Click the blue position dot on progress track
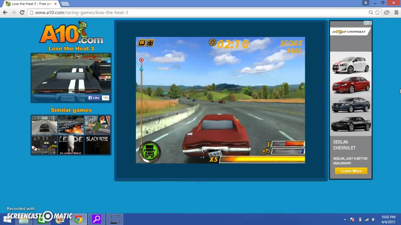The width and height of the screenshot is (401, 225). pos(141,69)
